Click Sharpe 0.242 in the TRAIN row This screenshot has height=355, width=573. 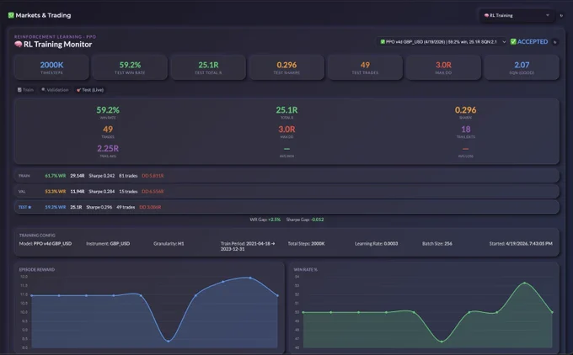(x=102, y=176)
